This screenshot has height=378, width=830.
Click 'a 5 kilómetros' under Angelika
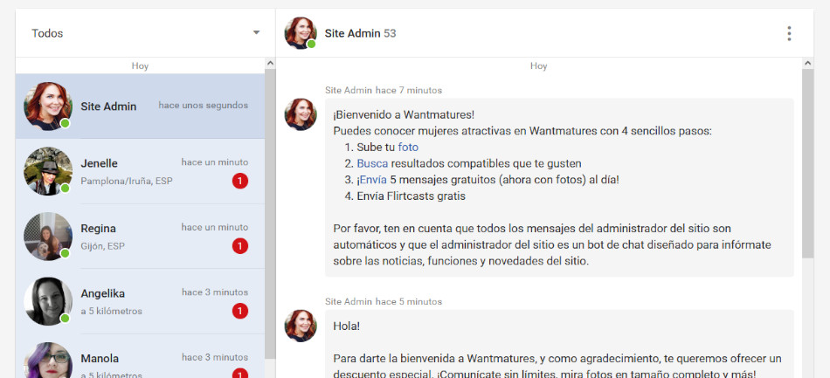(x=111, y=312)
